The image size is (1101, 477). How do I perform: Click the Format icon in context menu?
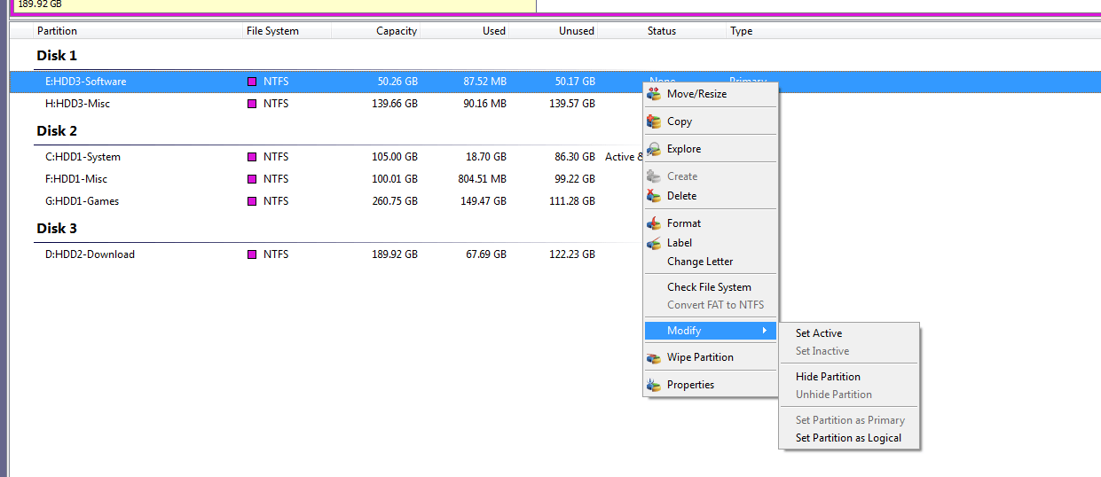654,223
